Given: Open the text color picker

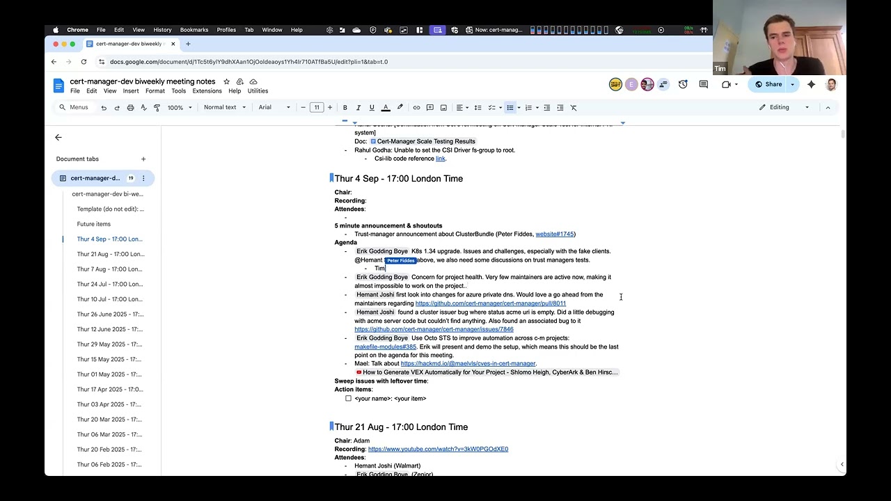Looking at the screenshot, I should (386, 107).
